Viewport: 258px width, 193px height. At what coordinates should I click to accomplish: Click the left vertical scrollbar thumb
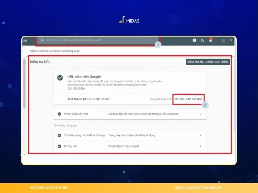coord(24,84)
